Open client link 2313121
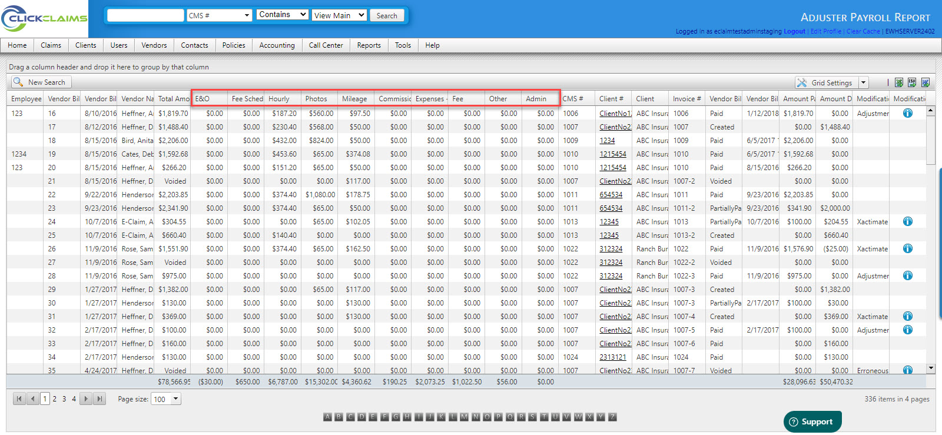 pos(613,357)
